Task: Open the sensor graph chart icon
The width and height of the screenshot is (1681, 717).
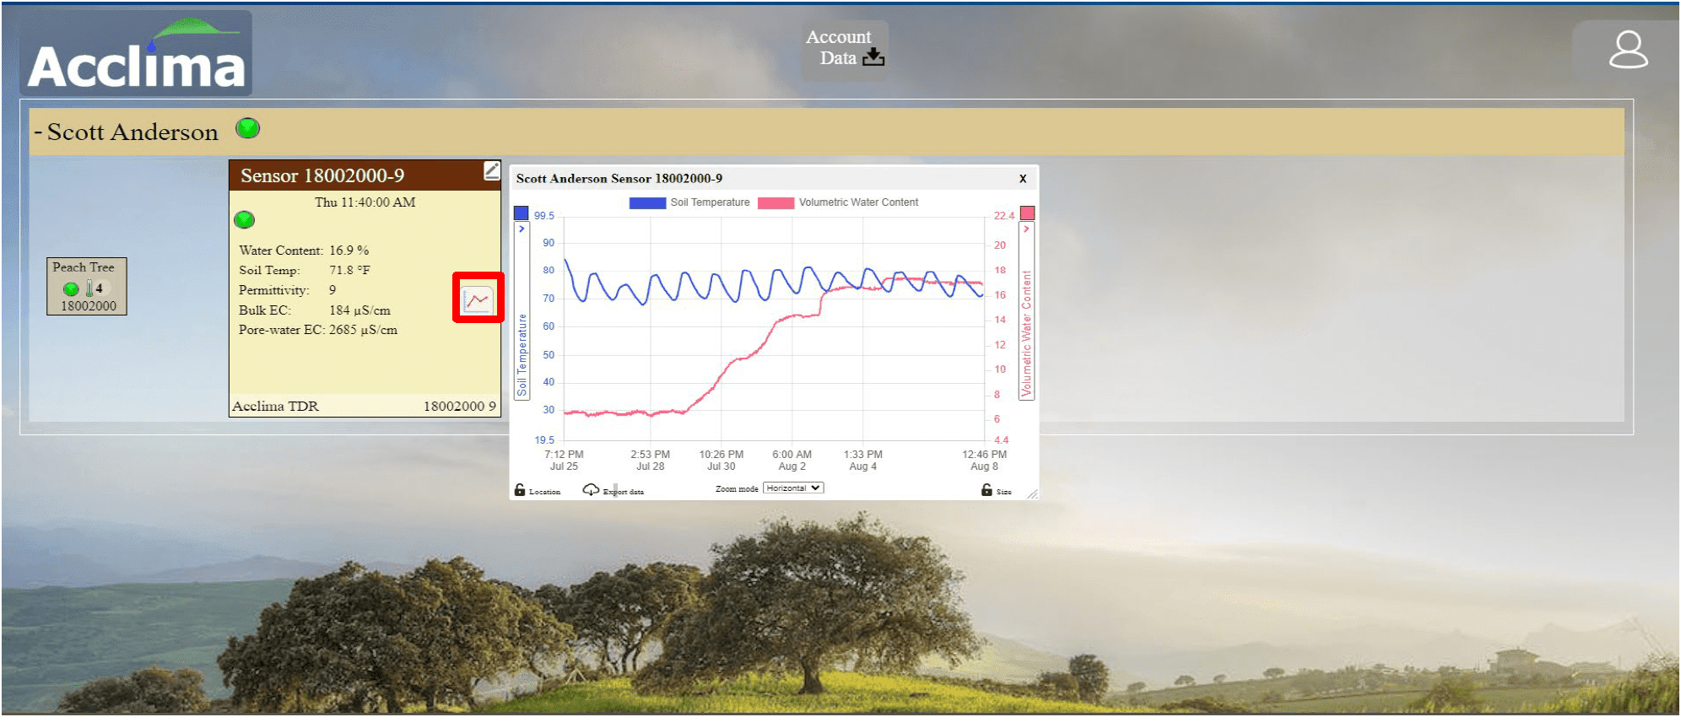Action: click(478, 300)
